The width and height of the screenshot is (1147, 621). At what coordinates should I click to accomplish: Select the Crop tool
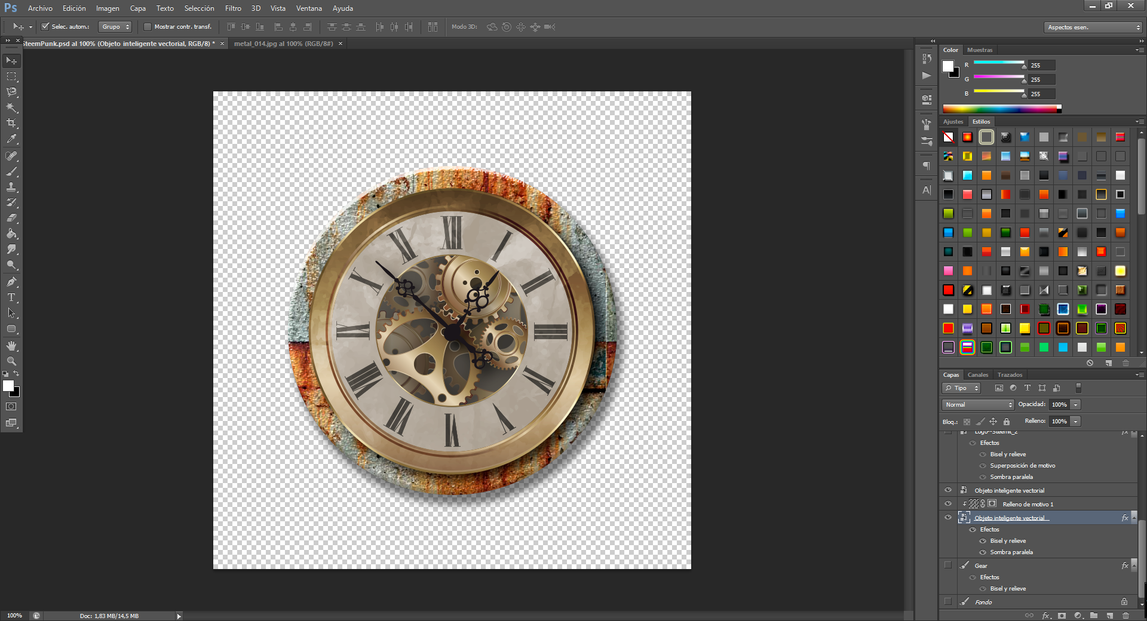coord(11,123)
